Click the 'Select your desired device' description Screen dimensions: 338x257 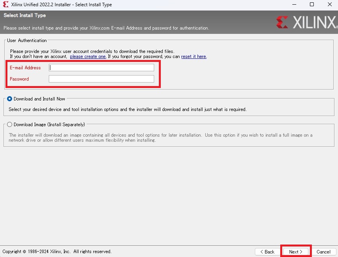(127, 109)
